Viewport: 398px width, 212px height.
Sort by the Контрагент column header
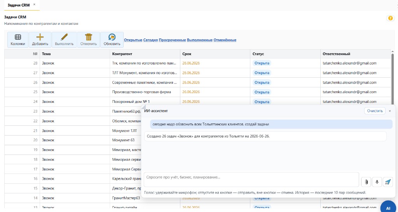[145, 54]
